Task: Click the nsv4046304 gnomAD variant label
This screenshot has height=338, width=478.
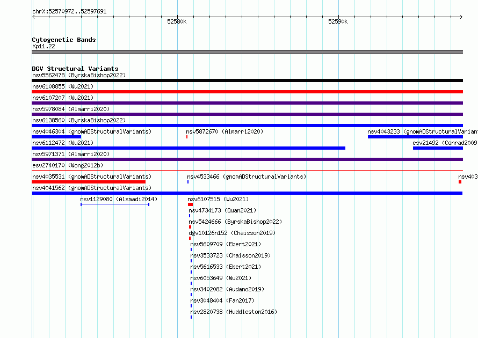Action: [92, 131]
